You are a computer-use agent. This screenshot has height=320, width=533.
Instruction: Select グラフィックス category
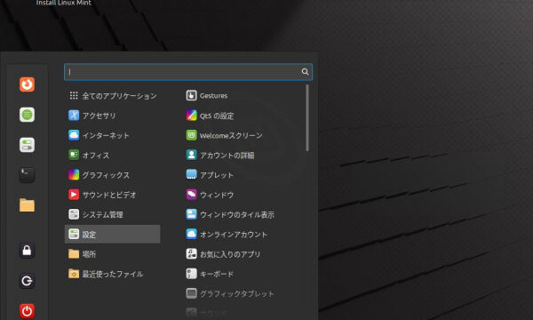point(113,175)
